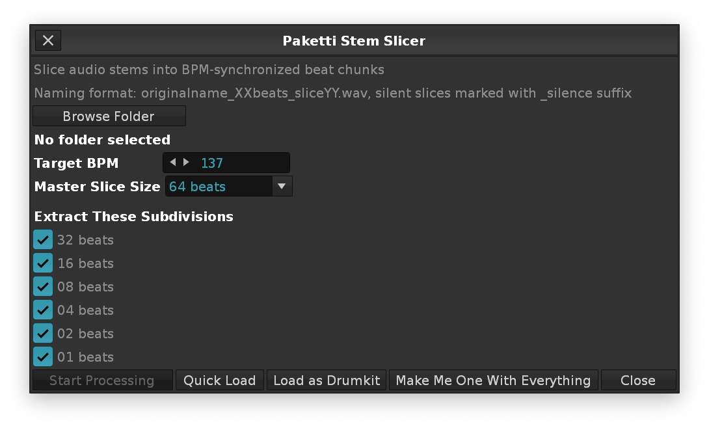
Task: Click the Quick Load button
Action: [220, 381]
